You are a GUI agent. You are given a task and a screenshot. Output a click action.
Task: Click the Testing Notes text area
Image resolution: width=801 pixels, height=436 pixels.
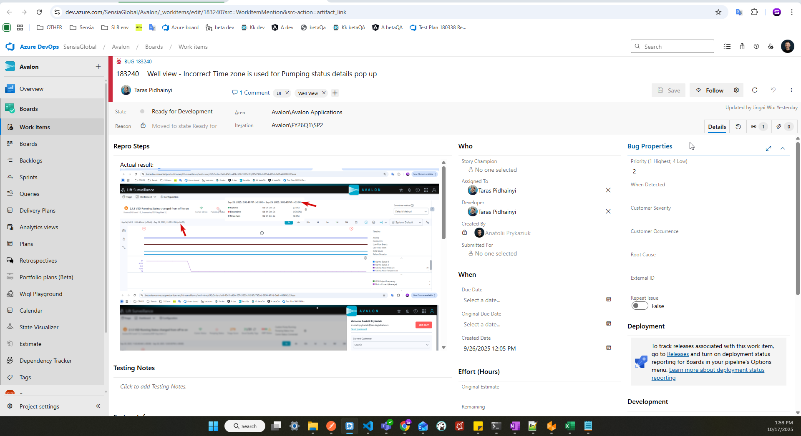(x=282, y=386)
